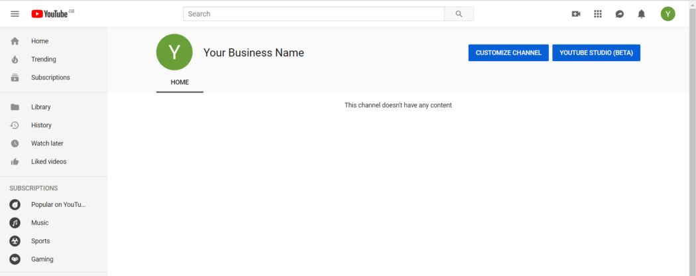Open Trending from the sidebar
The image size is (696, 276).
click(44, 59)
